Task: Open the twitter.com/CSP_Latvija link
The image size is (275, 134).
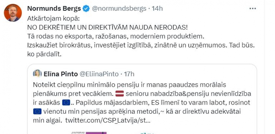Action: pos(108,120)
